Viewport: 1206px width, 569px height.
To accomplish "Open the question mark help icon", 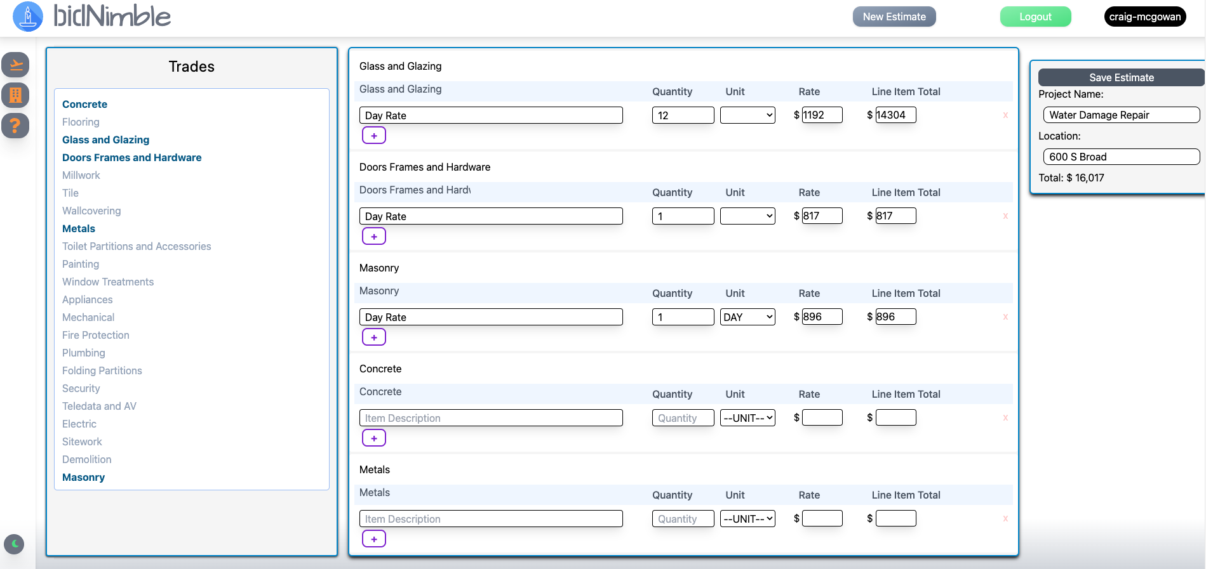I will pos(16,126).
